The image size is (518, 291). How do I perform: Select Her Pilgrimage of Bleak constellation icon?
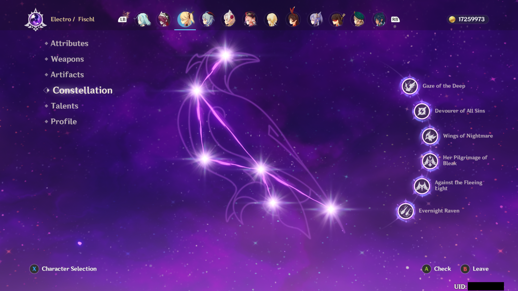point(430,161)
